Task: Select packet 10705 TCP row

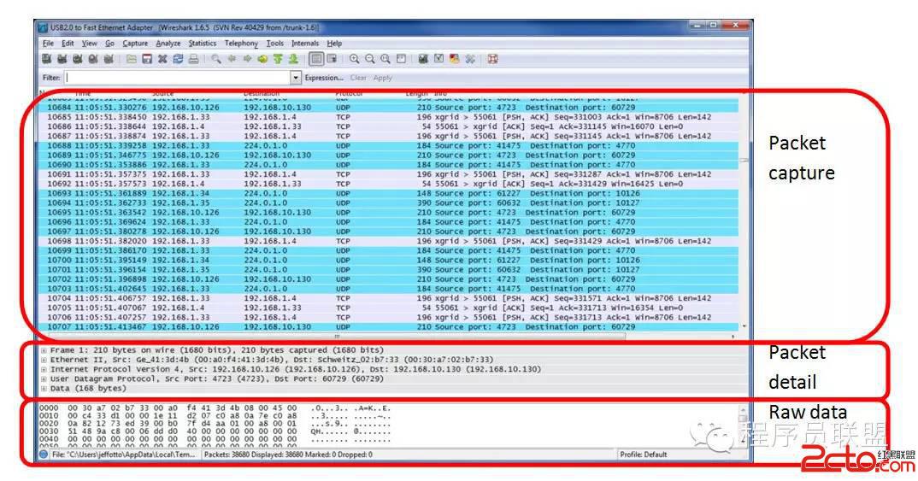Action: pyautogui.click(x=387, y=308)
